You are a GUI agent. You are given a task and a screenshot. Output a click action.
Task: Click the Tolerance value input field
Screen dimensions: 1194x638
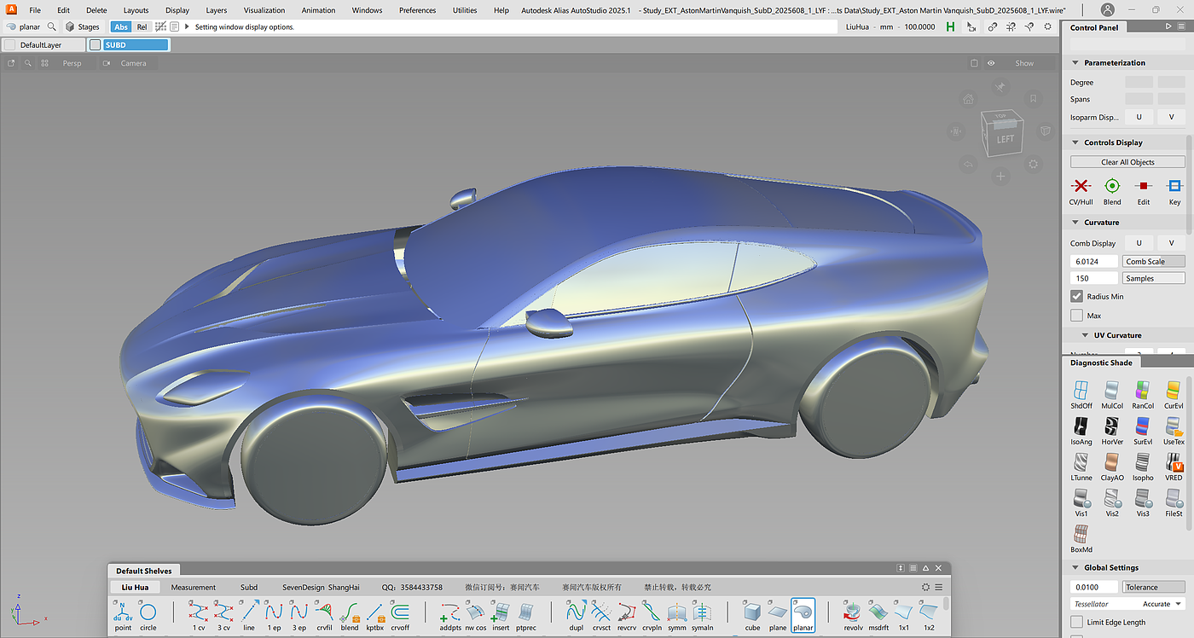click(x=1093, y=588)
